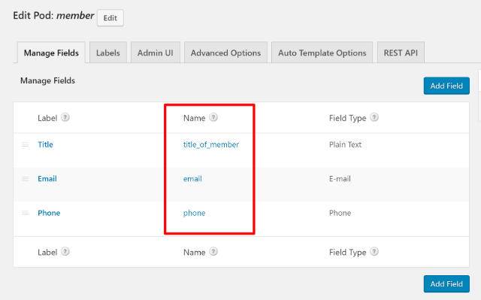Click the Edit button next to the pod name

pyautogui.click(x=110, y=18)
